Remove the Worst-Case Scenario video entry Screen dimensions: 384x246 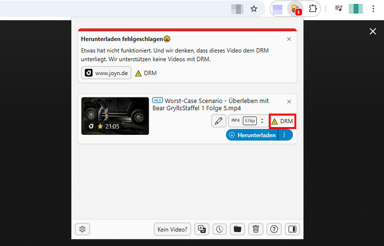[x=289, y=101]
